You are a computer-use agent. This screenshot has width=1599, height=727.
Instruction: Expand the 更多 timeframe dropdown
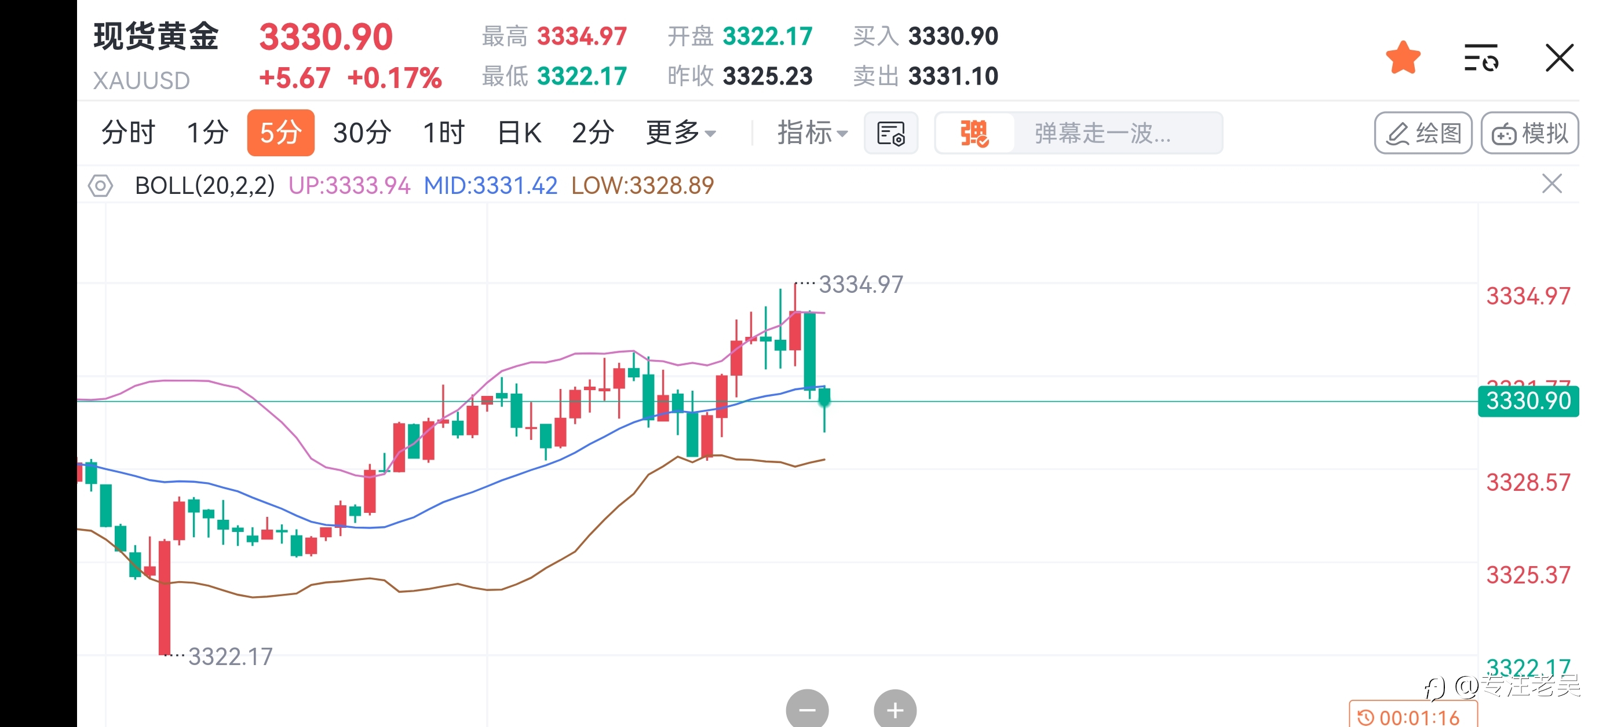[681, 133]
